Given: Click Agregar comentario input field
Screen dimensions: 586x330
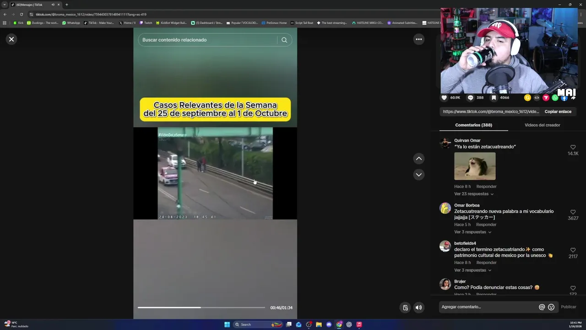Looking at the screenshot, I should click(488, 307).
